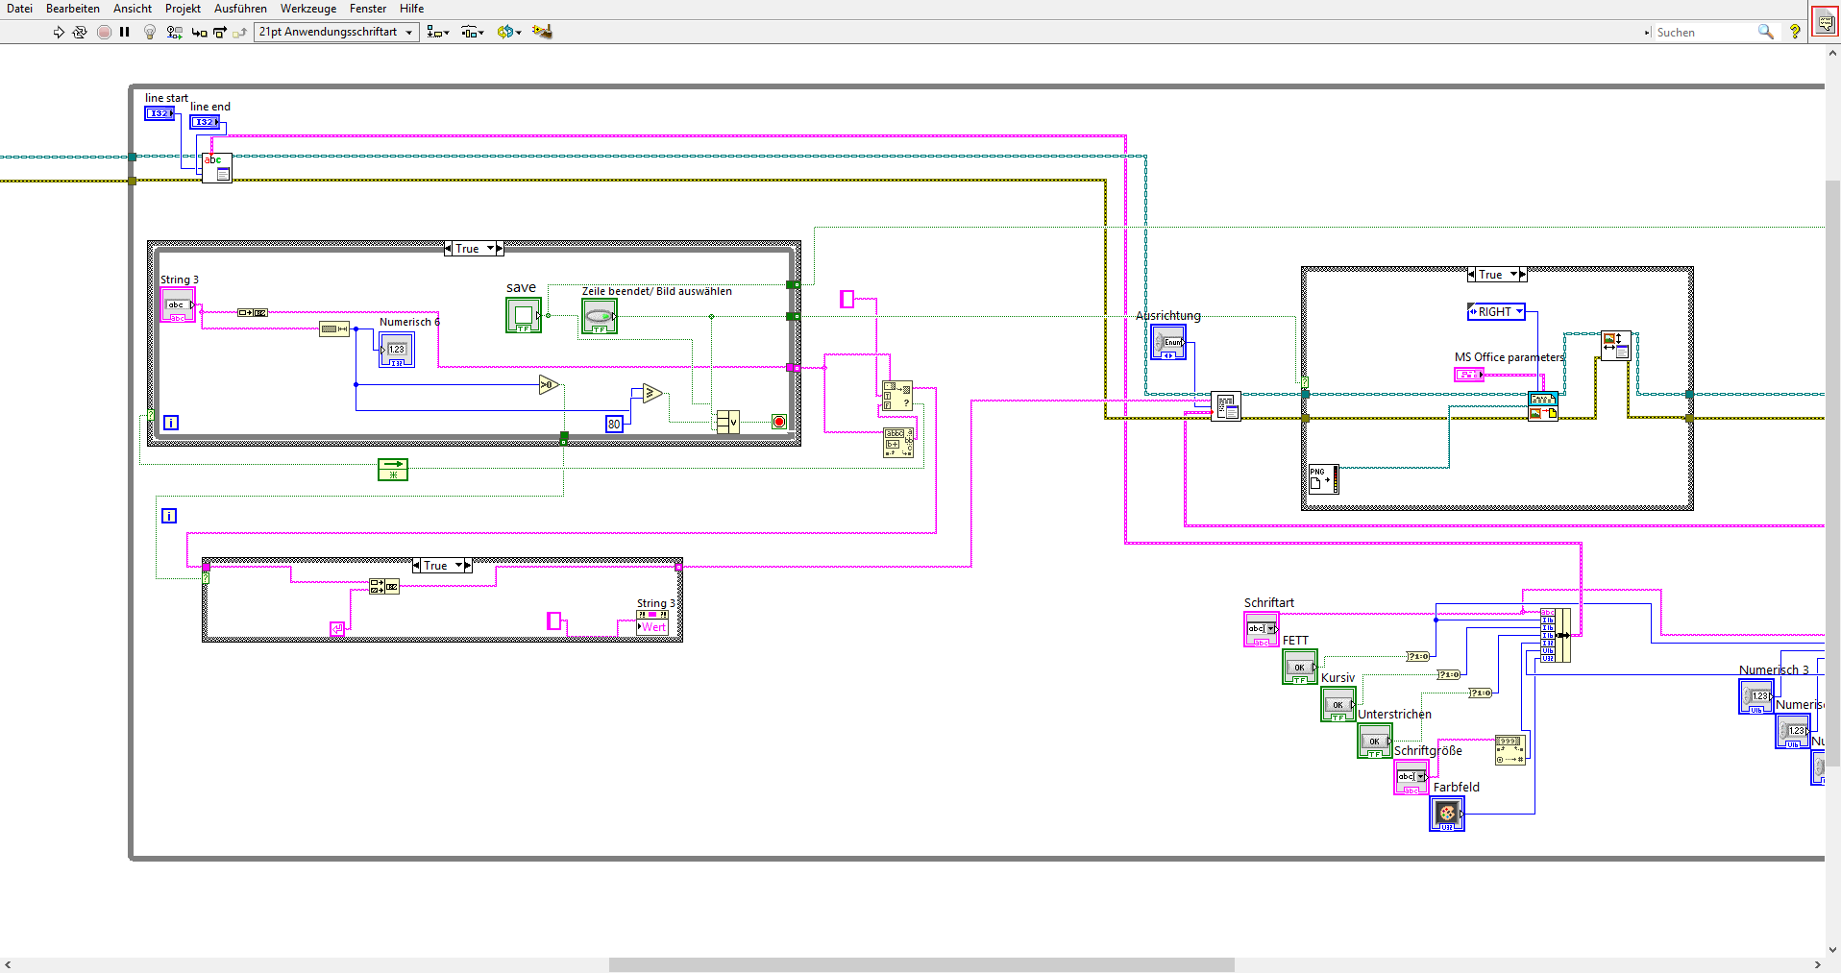Click the Step Into button
Viewport: 1841px width, 973px height.
tap(199, 32)
